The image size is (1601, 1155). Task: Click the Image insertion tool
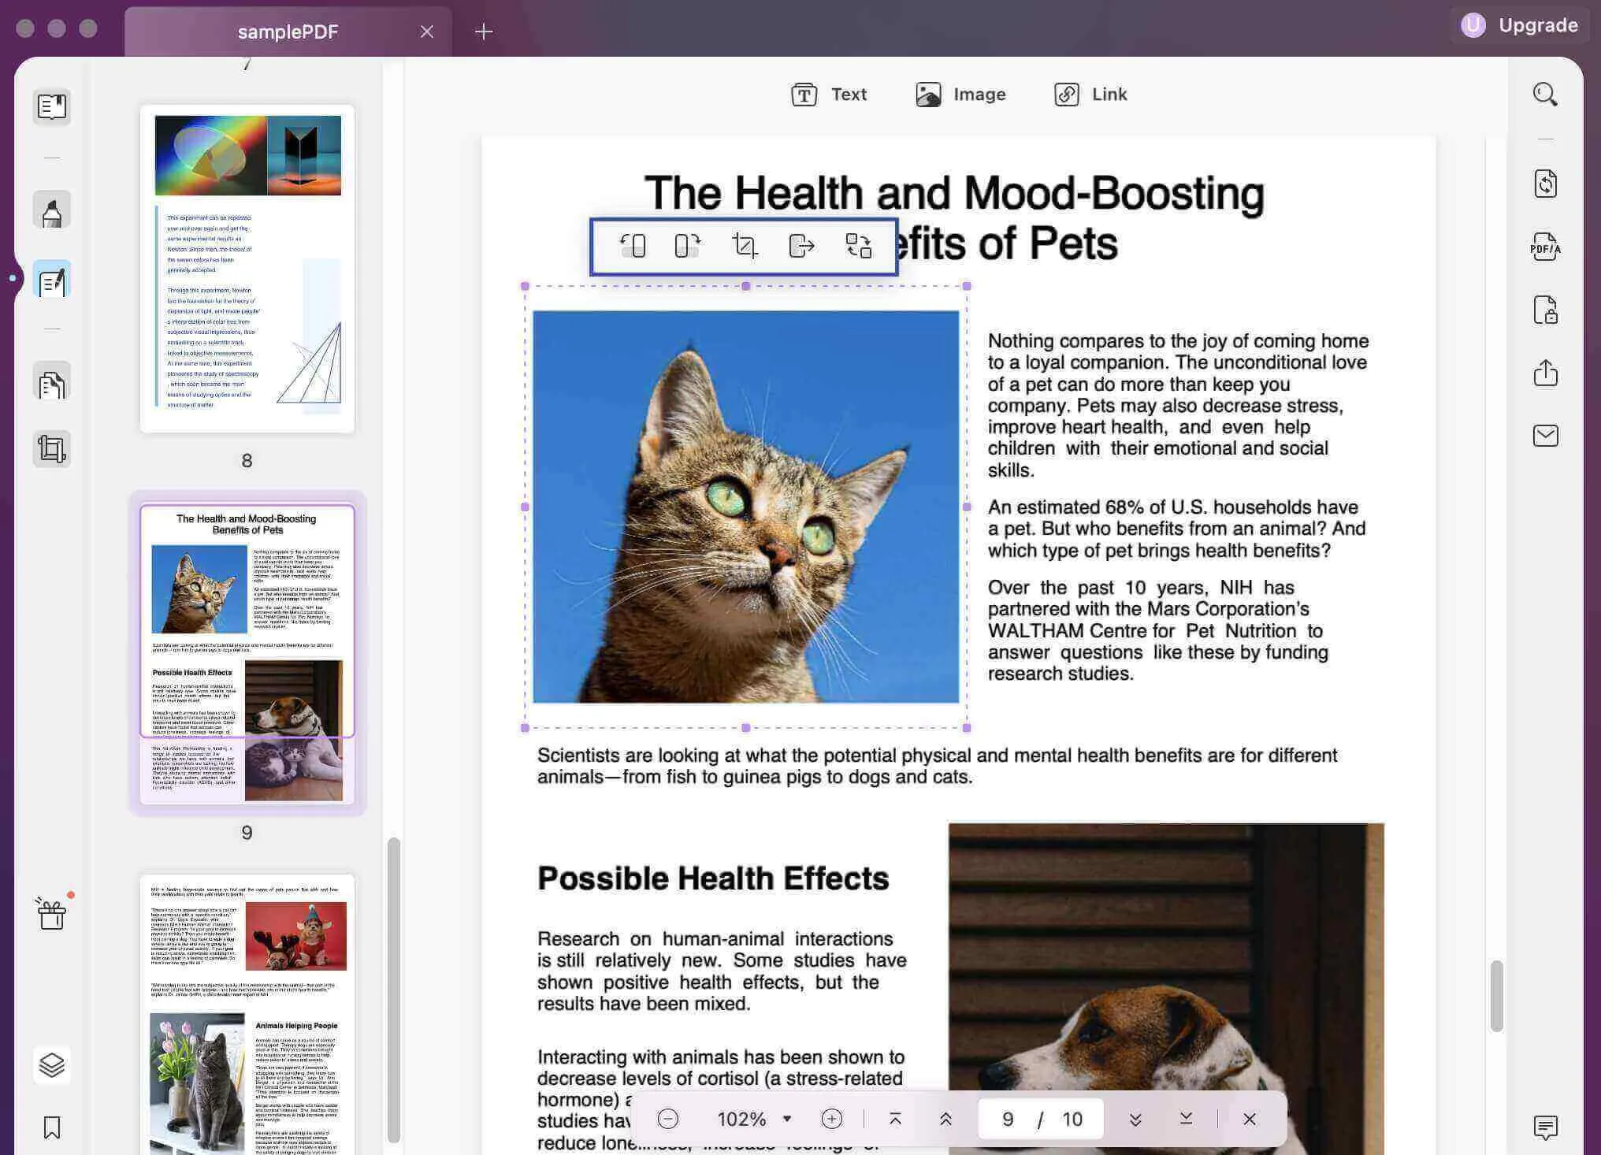click(x=960, y=93)
